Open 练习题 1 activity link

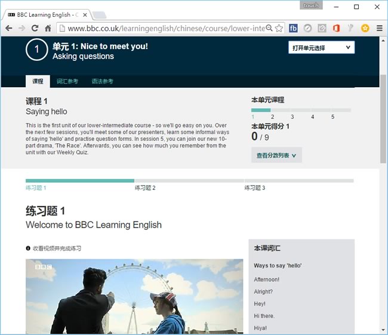click(x=36, y=188)
